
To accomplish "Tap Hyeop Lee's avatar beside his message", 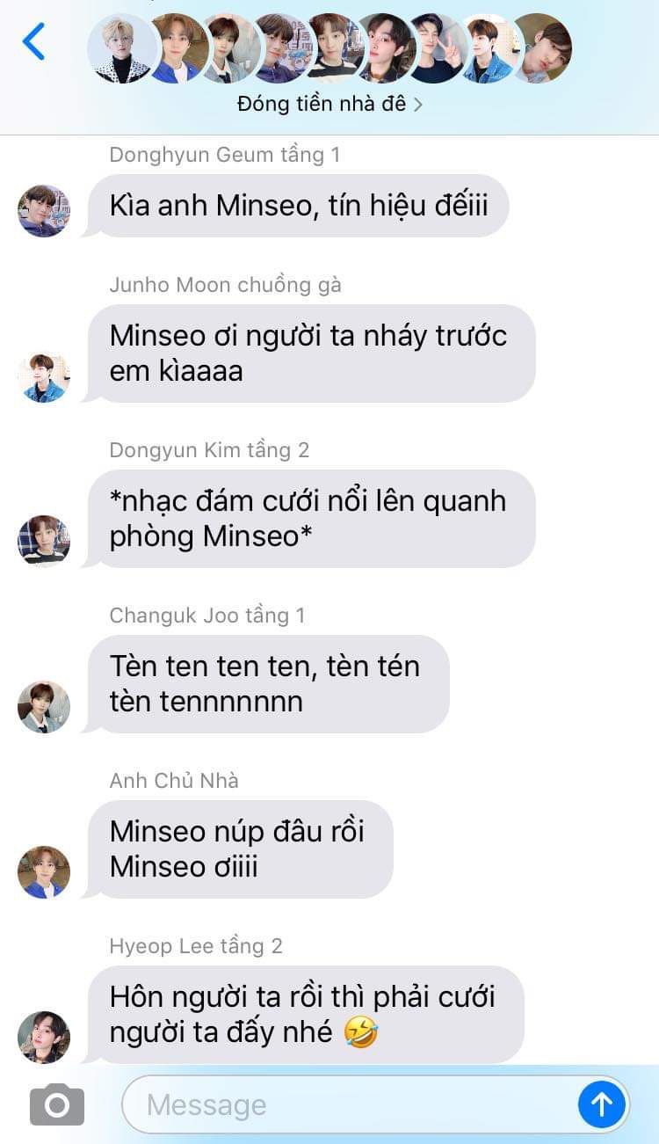I will pyautogui.click(x=44, y=1038).
